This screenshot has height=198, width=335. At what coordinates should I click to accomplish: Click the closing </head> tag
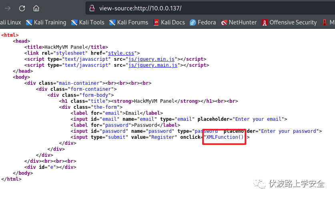[x=23, y=71]
